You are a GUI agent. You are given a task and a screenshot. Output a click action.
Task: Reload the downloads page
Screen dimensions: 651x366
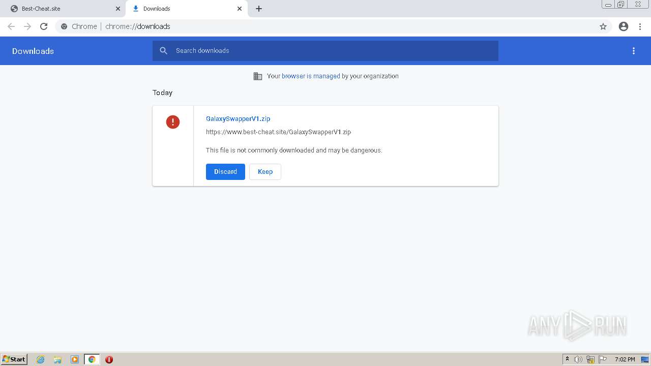pyautogui.click(x=44, y=26)
